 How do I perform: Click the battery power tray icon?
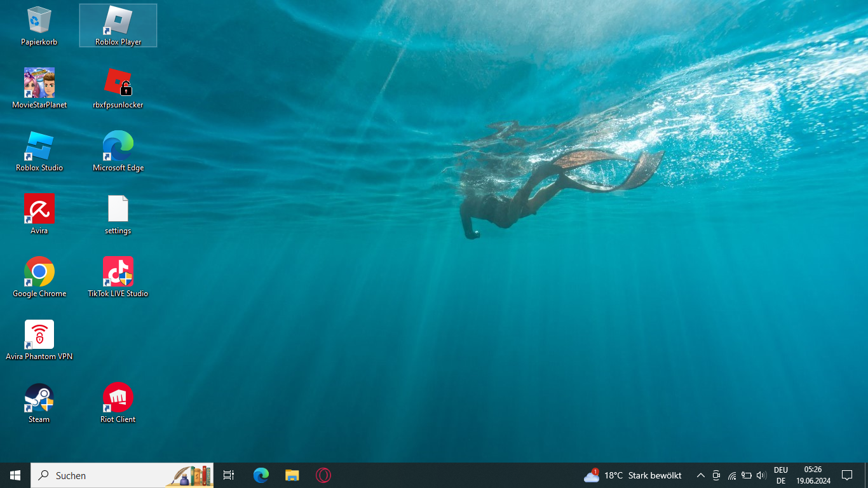(747, 475)
